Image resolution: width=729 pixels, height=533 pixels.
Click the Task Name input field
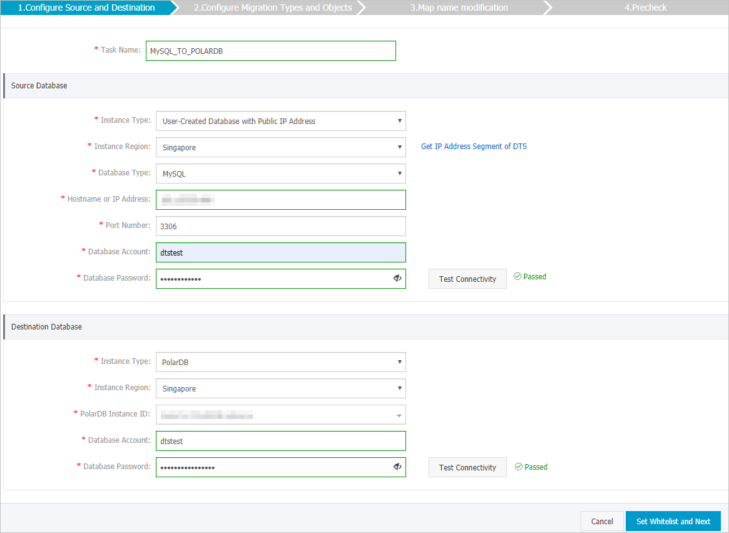tap(270, 51)
